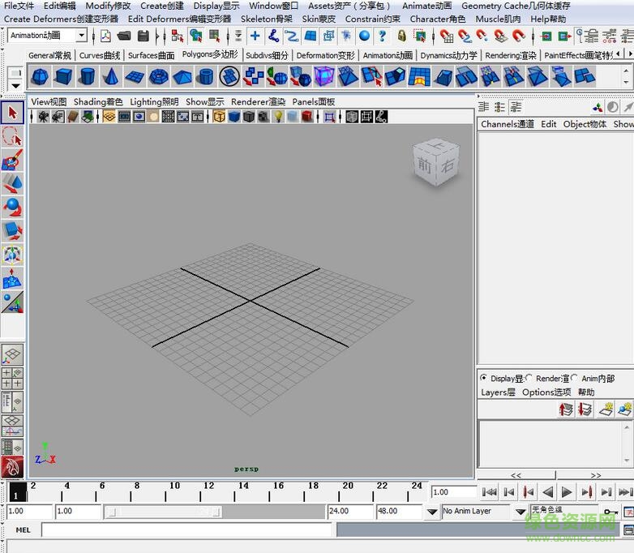Open the Animation menu set dropdown
634x553 pixels.
pos(81,36)
